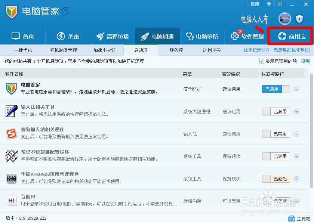Expand options arrow for 电脑管家 row
314x223 pixels.
296,89
